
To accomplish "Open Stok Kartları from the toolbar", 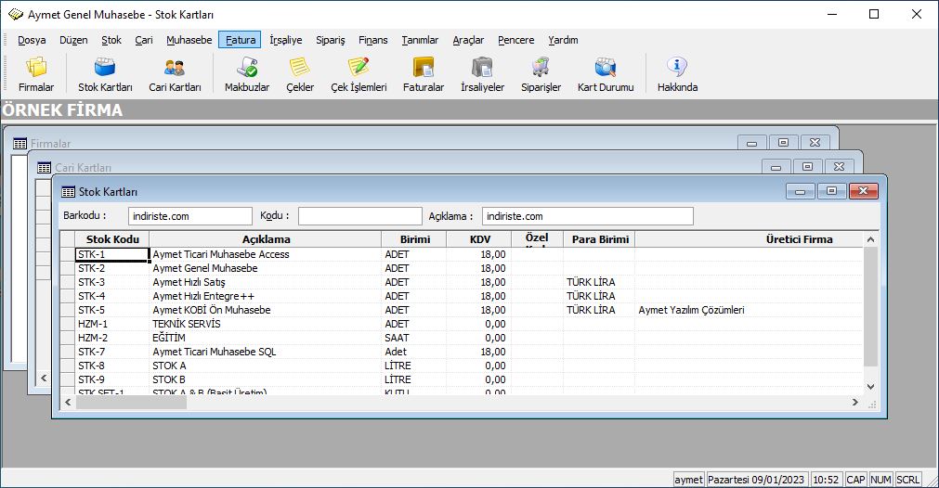I will pyautogui.click(x=105, y=75).
